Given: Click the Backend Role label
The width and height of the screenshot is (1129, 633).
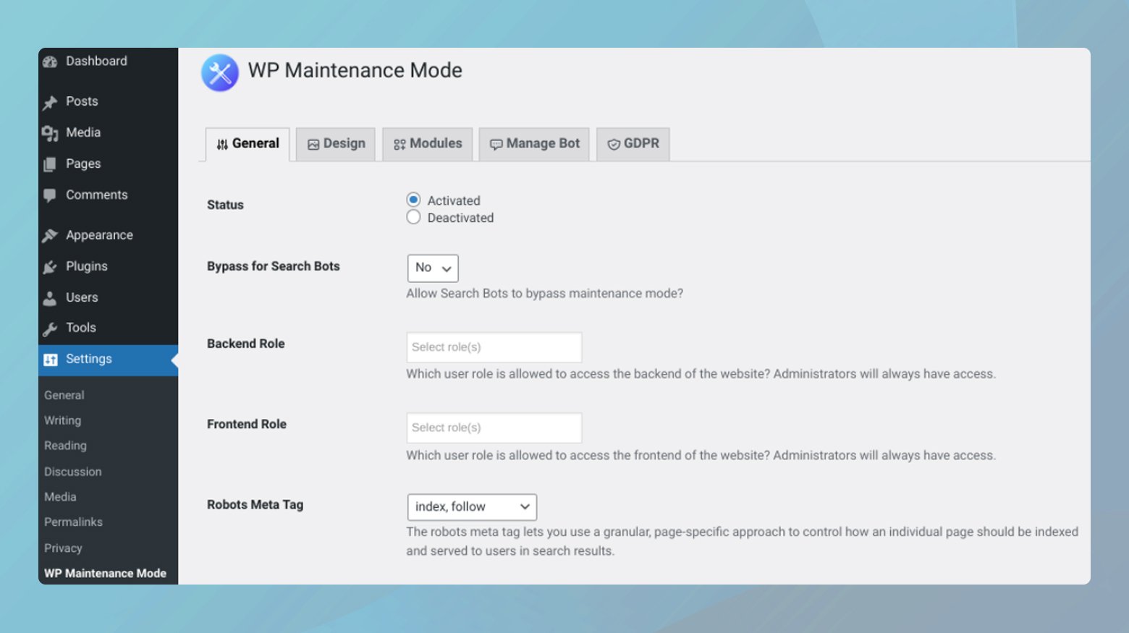Looking at the screenshot, I should click(246, 344).
